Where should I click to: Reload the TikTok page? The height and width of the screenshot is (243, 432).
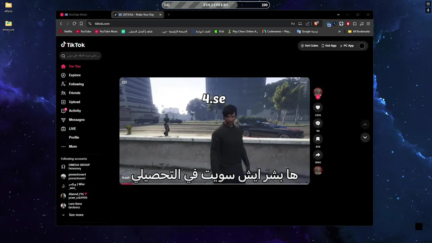(75, 24)
